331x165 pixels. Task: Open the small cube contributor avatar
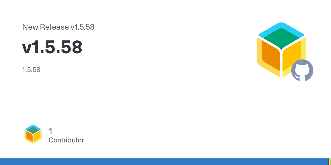click(33, 134)
